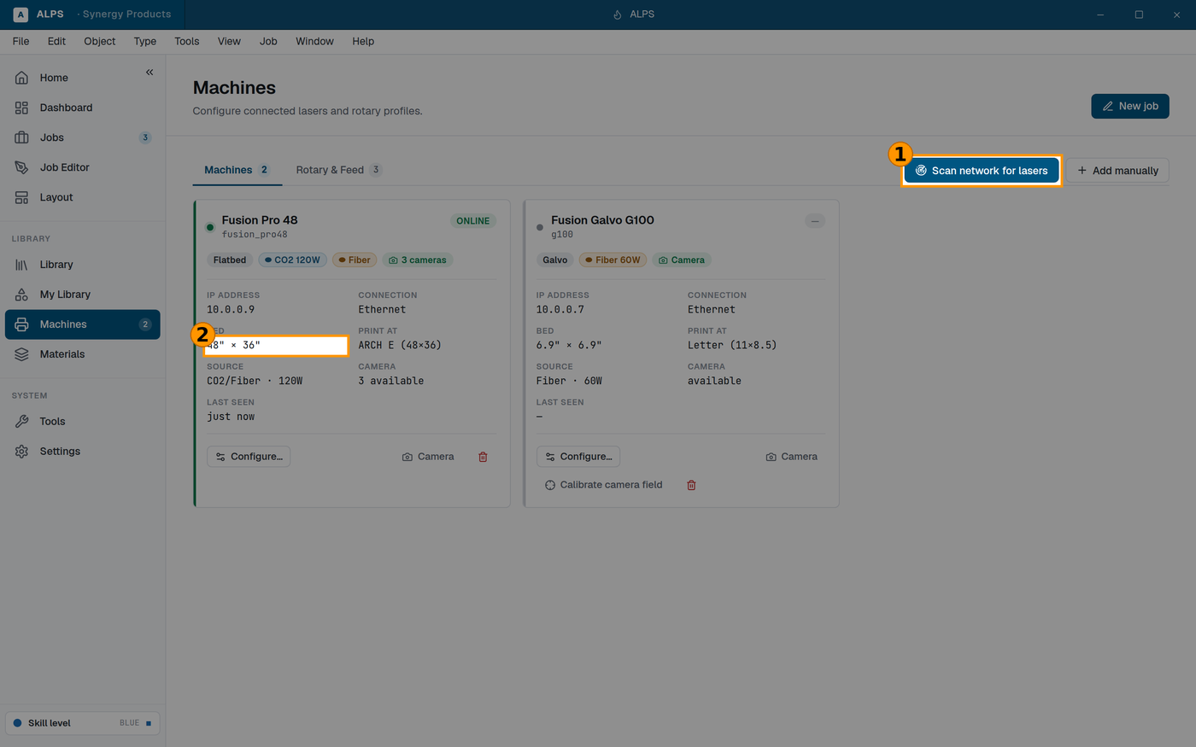
Task: Delete the Fusion Pro 48 machine via trash icon
Action: [x=483, y=457]
